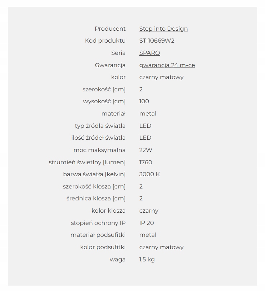Image resolution: width=265 pixels, height=291 pixels.
Task: Open the Step into Design producer link
Action: 163,29
